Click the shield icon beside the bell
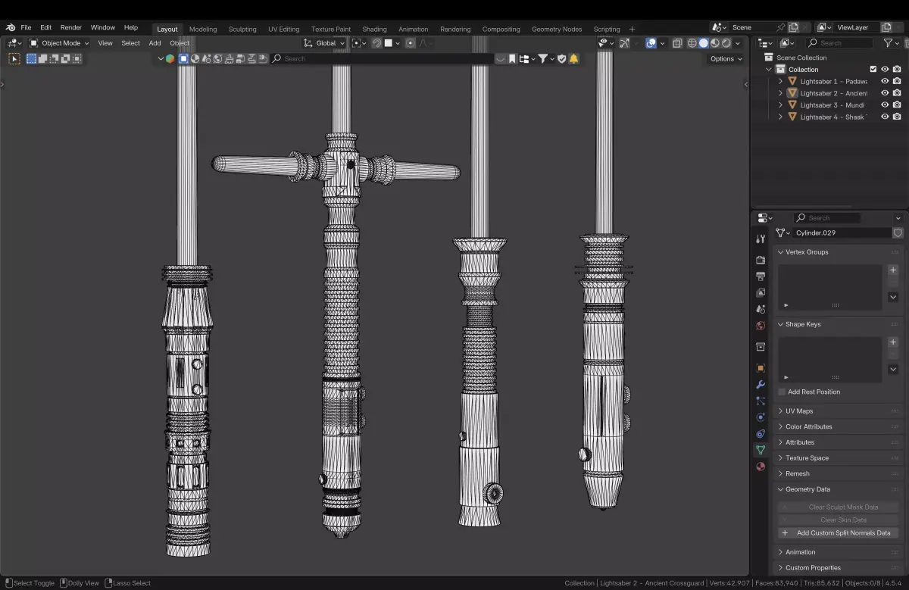909x590 pixels. [x=561, y=58]
